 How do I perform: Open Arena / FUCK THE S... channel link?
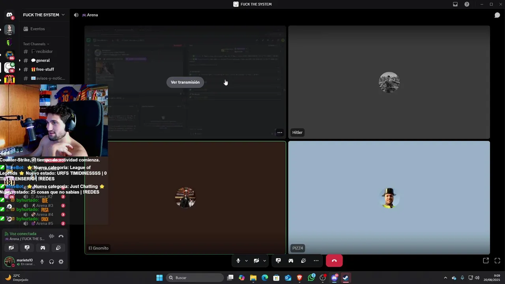[x=25, y=239]
